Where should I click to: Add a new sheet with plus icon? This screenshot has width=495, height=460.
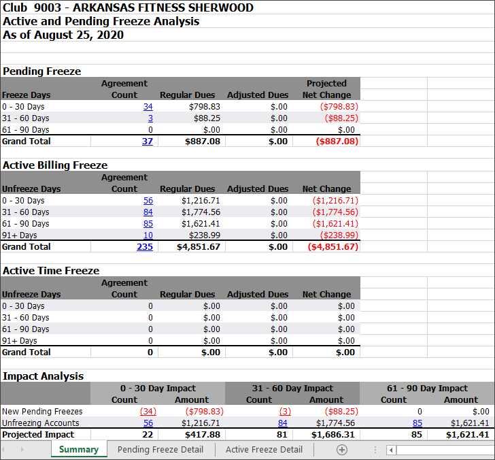(342, 450)
